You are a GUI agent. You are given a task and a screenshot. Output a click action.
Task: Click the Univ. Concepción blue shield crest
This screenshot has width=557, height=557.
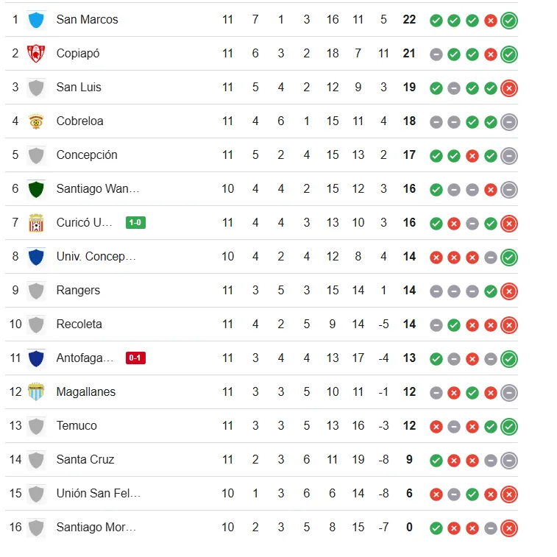click(x=35, y=257)
